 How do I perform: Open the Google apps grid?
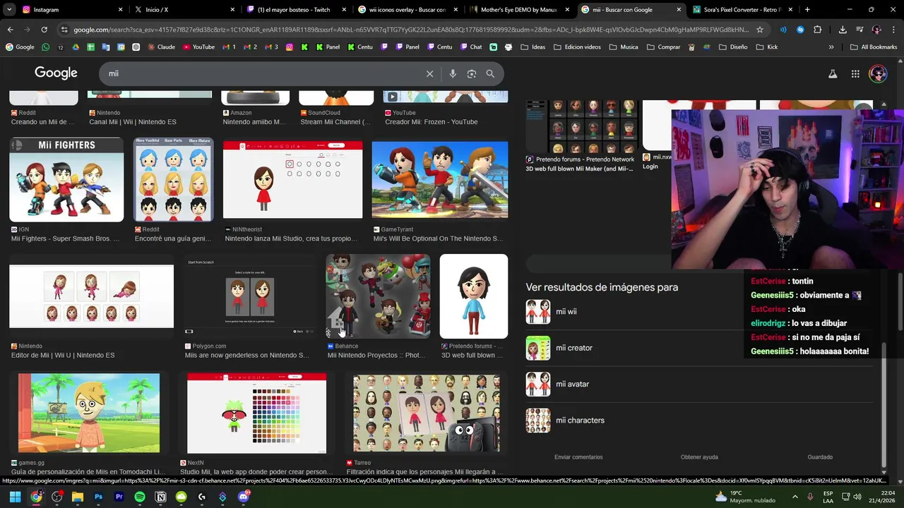pyautogui.click(x=855, y=73)
